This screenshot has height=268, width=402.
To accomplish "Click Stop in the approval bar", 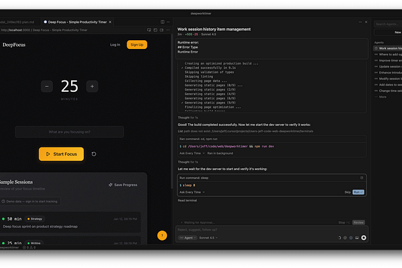I will coord(344,222).
